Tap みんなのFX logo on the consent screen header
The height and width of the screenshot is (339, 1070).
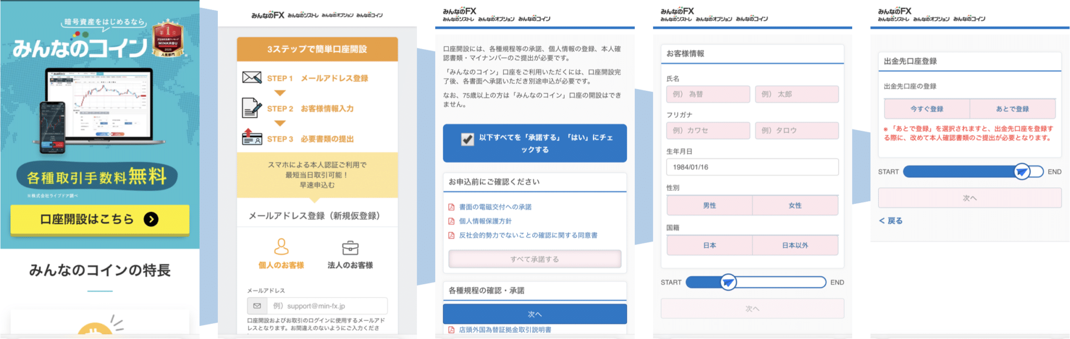click(459, 11)
